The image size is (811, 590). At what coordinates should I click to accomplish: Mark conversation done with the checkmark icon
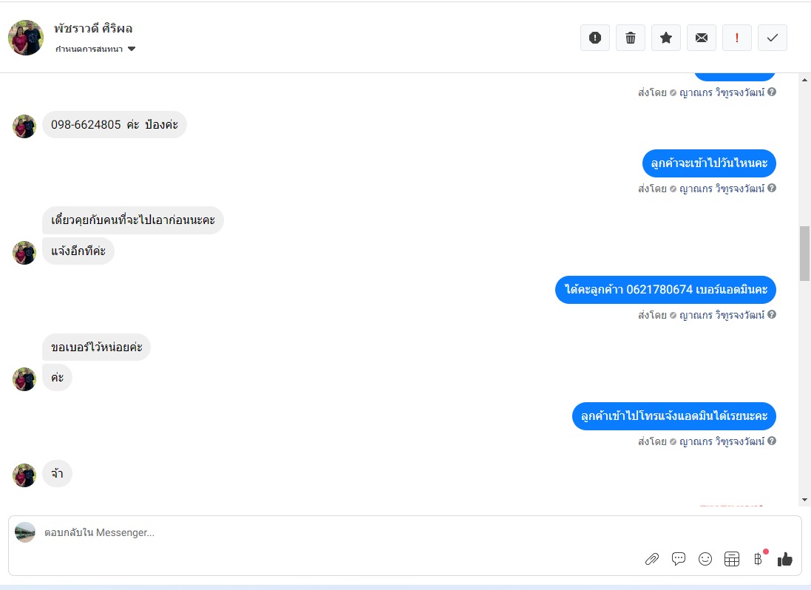[x=773, y=38]
